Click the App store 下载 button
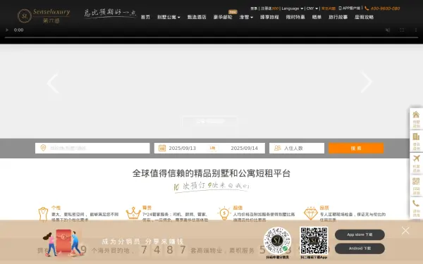The image size is (423, 264). point(360,234)
